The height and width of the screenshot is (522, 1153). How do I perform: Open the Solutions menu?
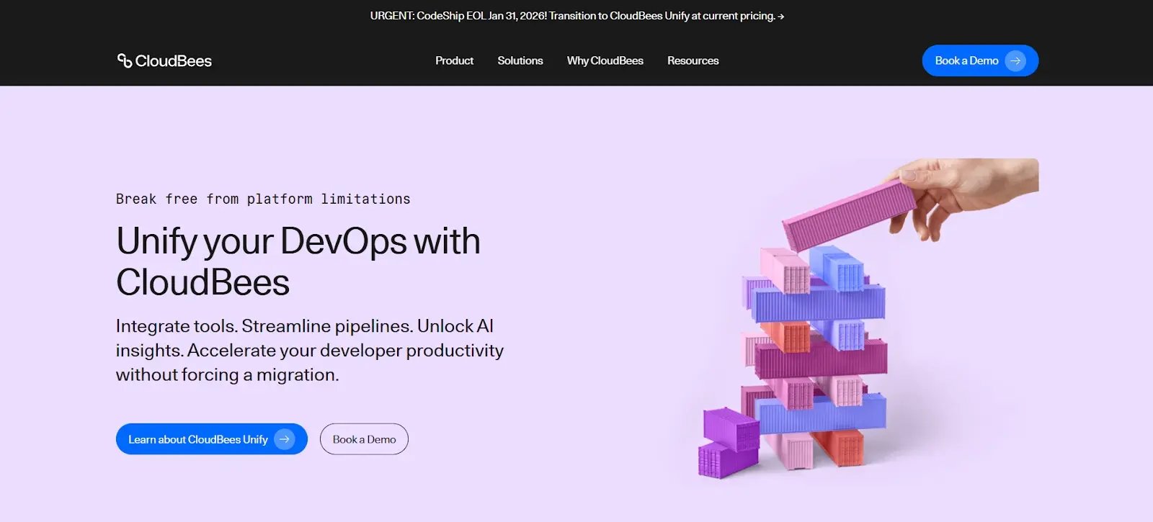pyautogui.click(x=520, y=60)
